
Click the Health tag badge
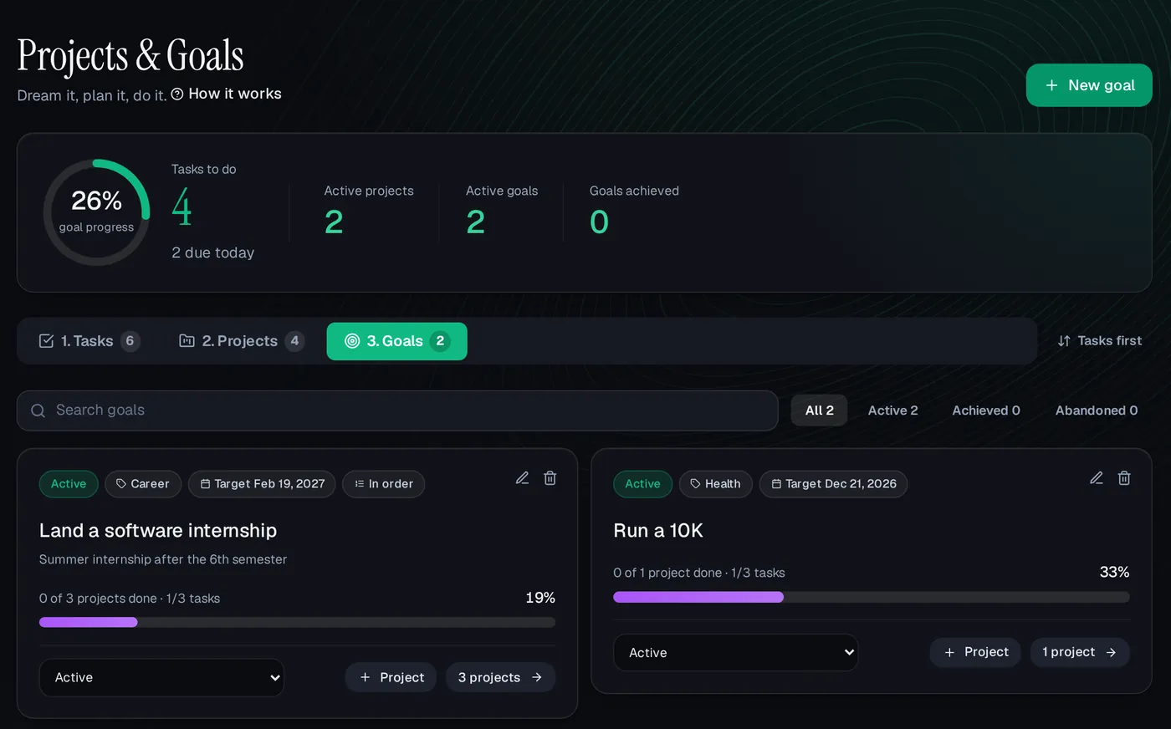pos(716,484)
